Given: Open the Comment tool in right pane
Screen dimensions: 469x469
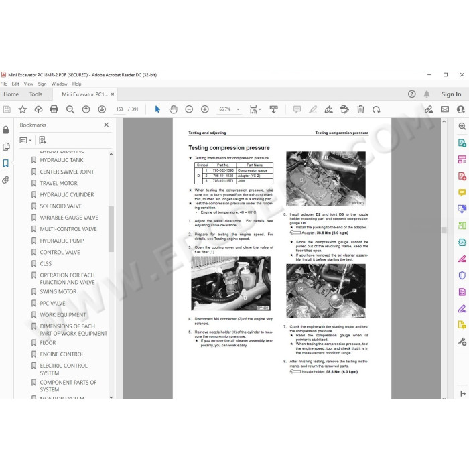Looking at the screenshot, I should pyautogui.click(x=462, y=192).
